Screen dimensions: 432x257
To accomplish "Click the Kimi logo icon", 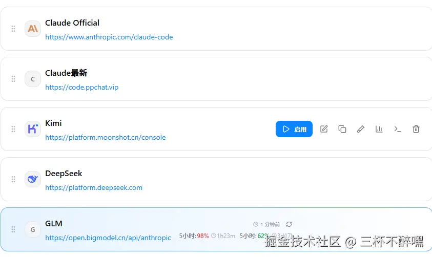I will click(x=33, y=129).
